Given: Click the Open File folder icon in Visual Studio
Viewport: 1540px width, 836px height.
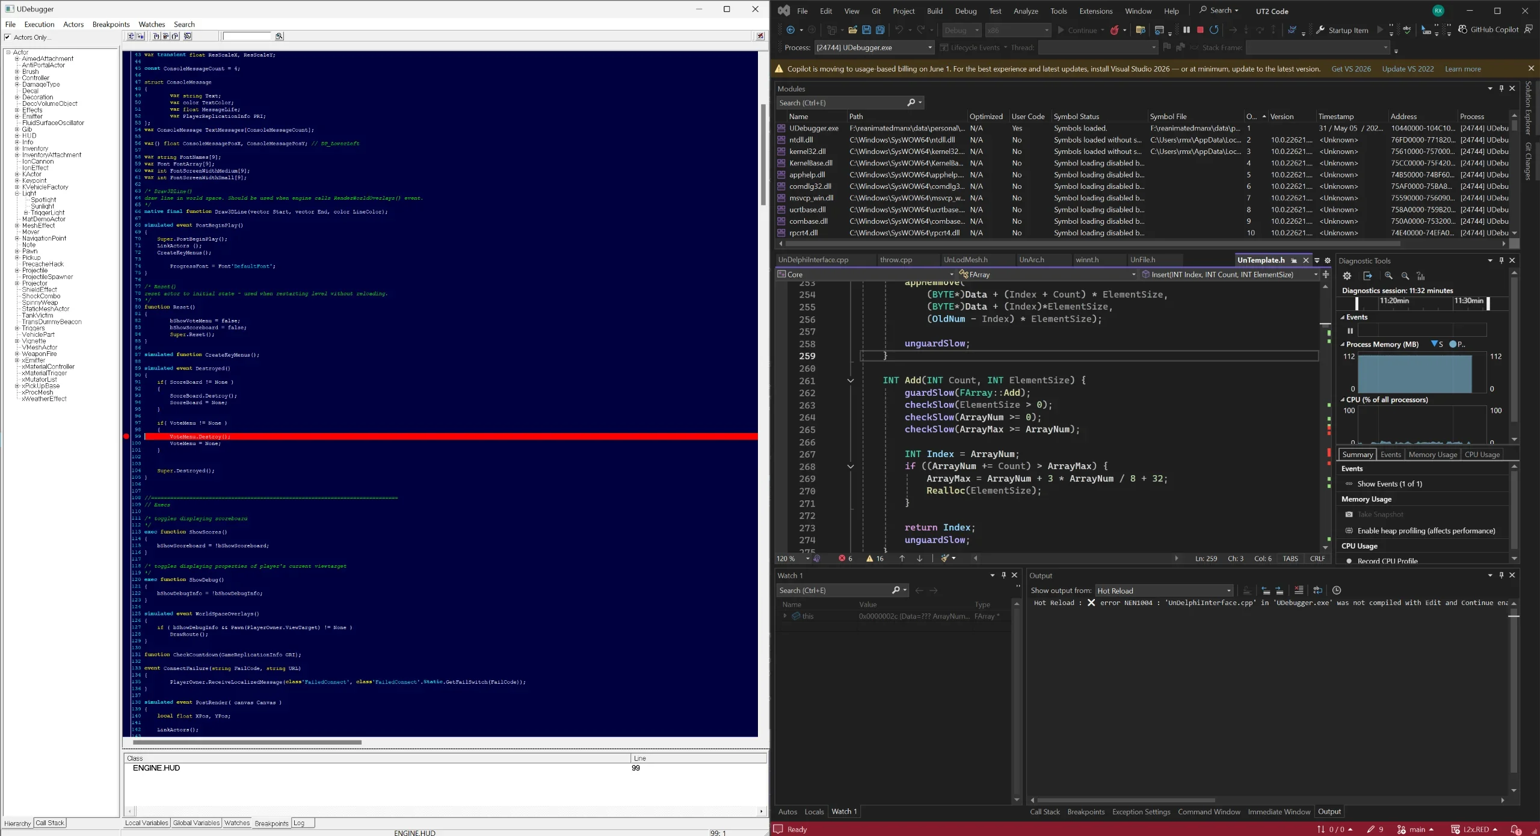Looking at the screenshot, I should tap(852, 29).
